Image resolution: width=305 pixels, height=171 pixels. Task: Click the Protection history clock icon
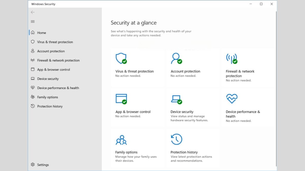177,139
